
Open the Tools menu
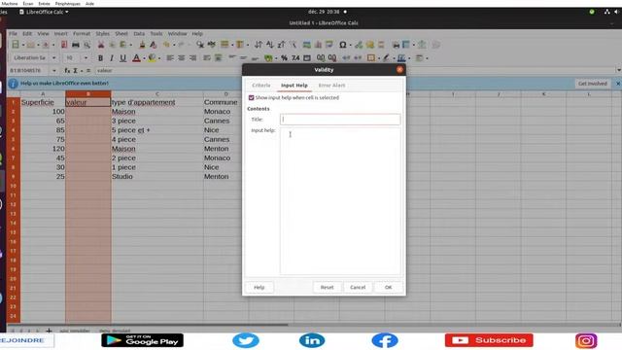156,34
